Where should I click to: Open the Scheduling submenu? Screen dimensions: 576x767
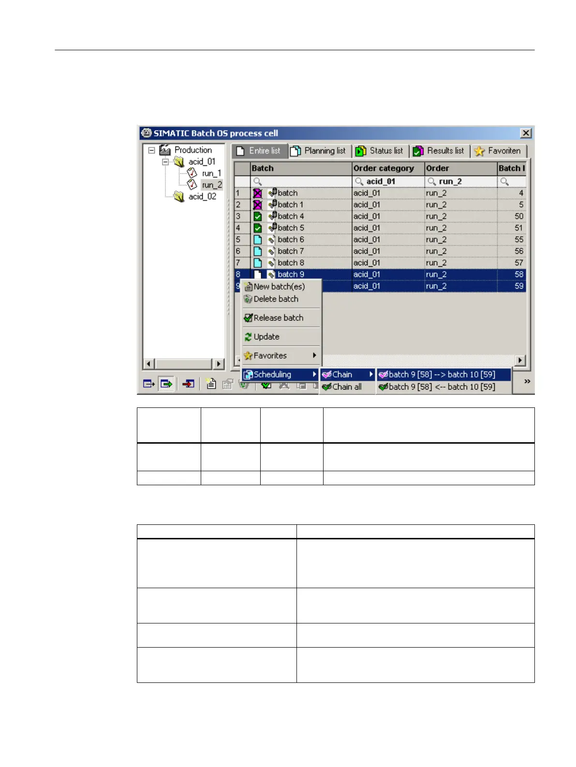point(281,375)
